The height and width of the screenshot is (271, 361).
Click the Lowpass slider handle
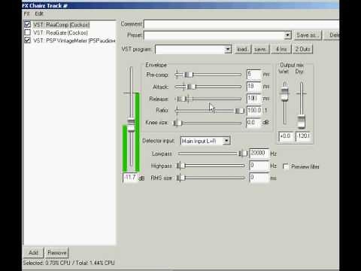[243, 154]
